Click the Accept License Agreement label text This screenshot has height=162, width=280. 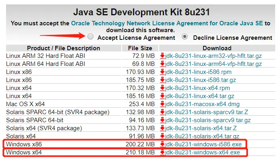point(136,38)
